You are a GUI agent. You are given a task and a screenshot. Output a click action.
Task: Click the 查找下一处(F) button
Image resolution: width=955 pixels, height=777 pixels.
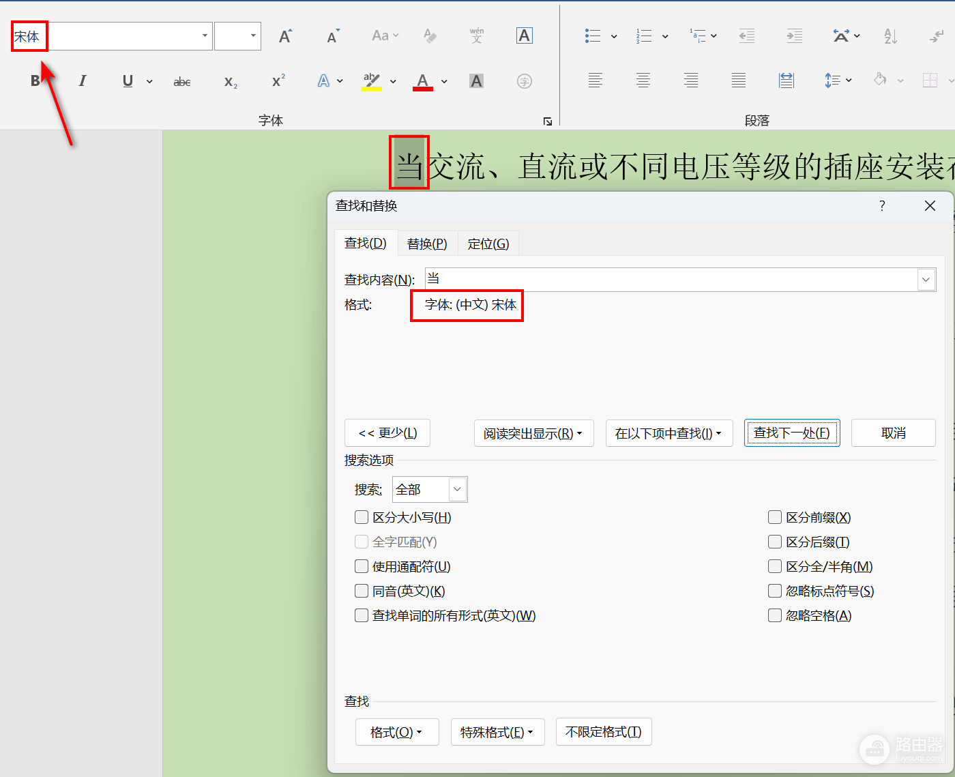click(792, 433)
